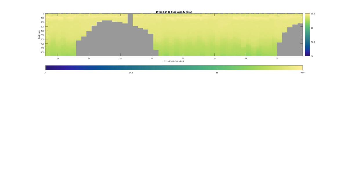Click x-axis tick label 24
The height and width of the screenshot is (180, 348).
point(89,58)
